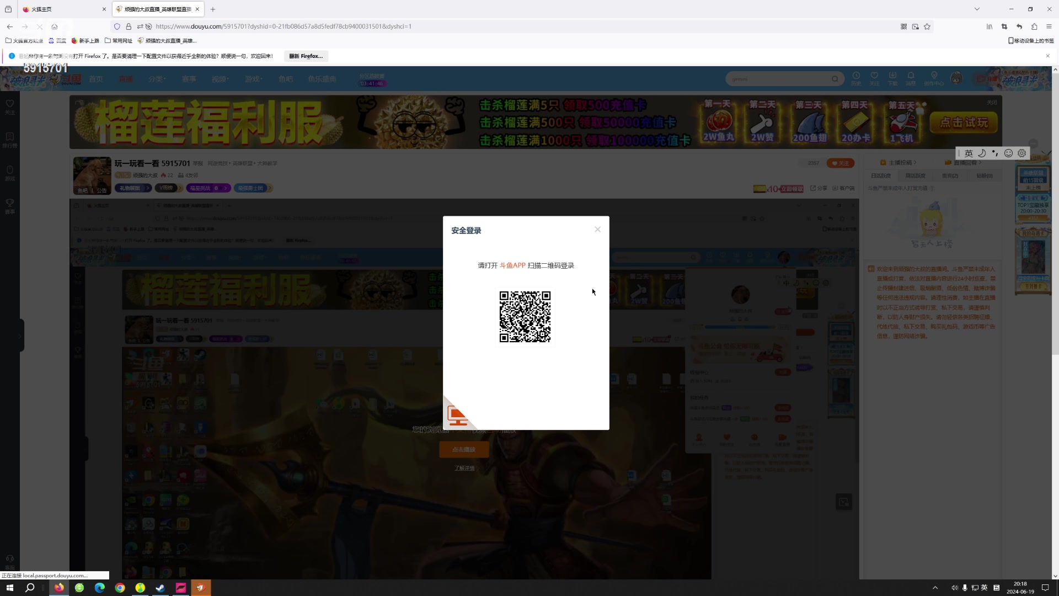Go back to the previous page

click(x=10, y=26)
